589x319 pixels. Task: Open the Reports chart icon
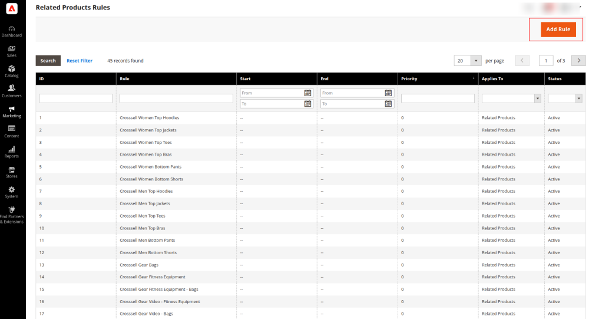(12, 150)
